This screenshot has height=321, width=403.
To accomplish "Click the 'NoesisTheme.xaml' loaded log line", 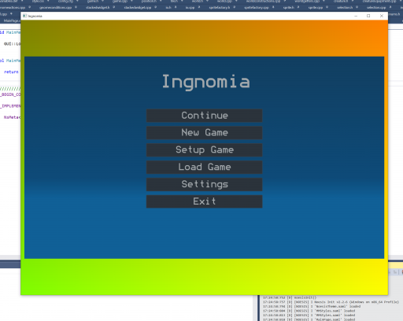I will (x=312, y=306).
